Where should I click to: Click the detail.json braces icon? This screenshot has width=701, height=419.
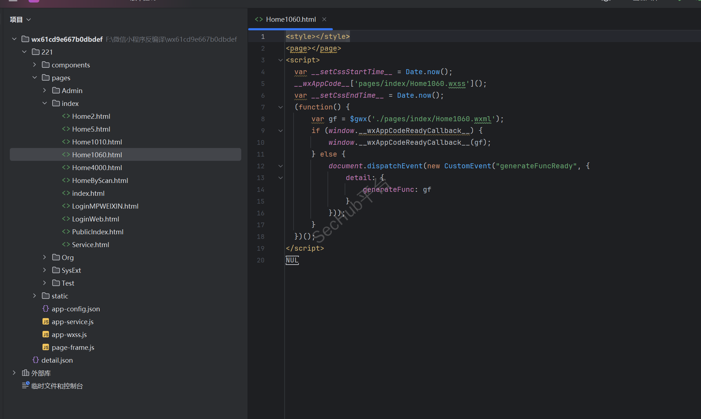[x=35, y=360]
